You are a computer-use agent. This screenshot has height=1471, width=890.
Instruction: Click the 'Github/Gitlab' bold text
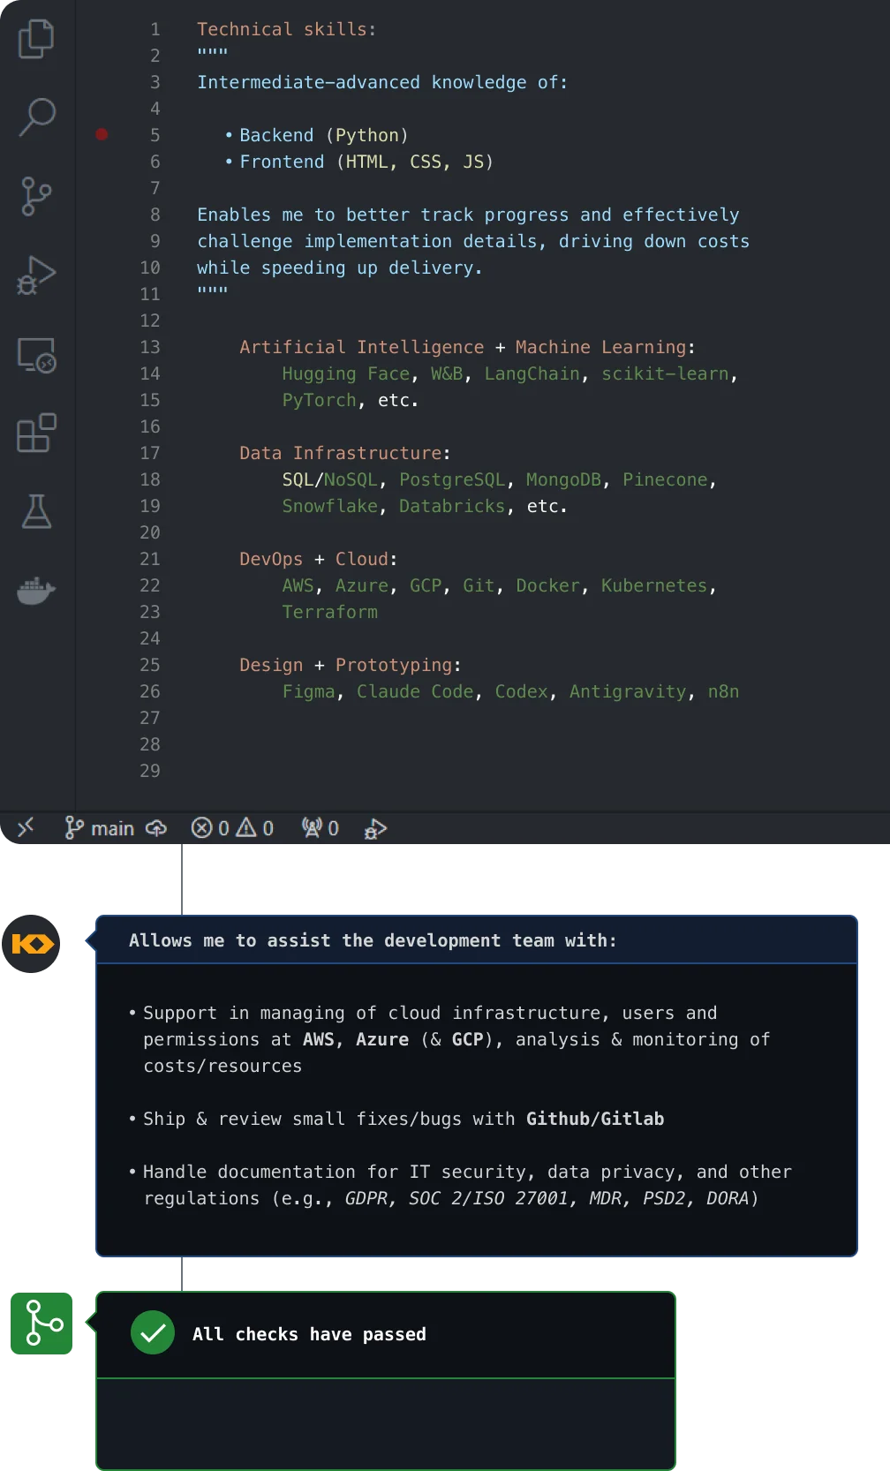(595, 1119)
